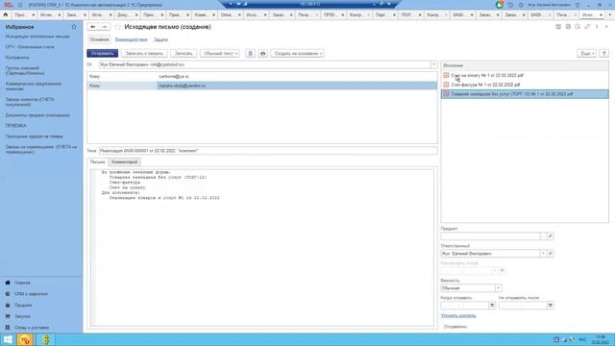This screenshot has height=346, width=615.
Task: Click the Записать button
Action: point(184,54)
